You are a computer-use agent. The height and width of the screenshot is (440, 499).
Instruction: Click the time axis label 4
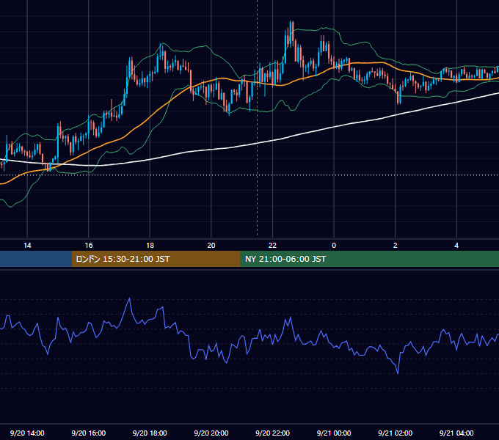point(456,246)
